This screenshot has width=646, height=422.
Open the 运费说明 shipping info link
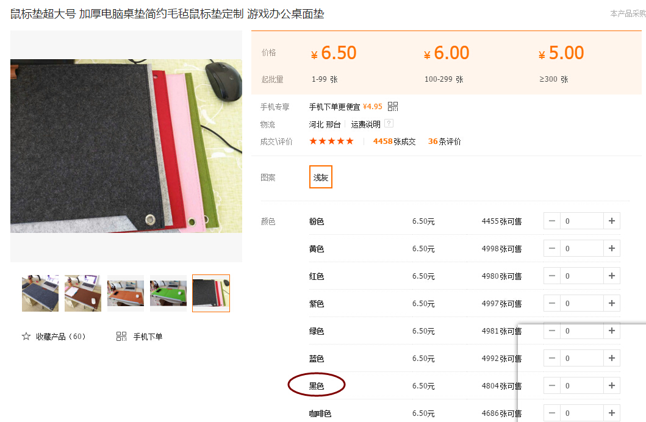(x=365, y=124)
